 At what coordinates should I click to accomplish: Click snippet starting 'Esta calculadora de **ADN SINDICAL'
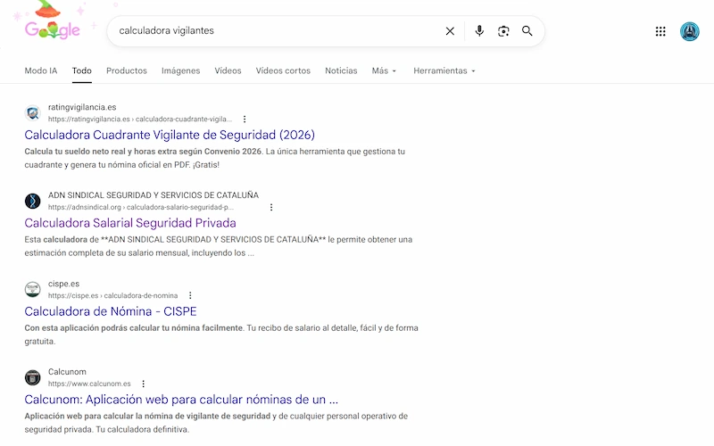tap(218, 246)
